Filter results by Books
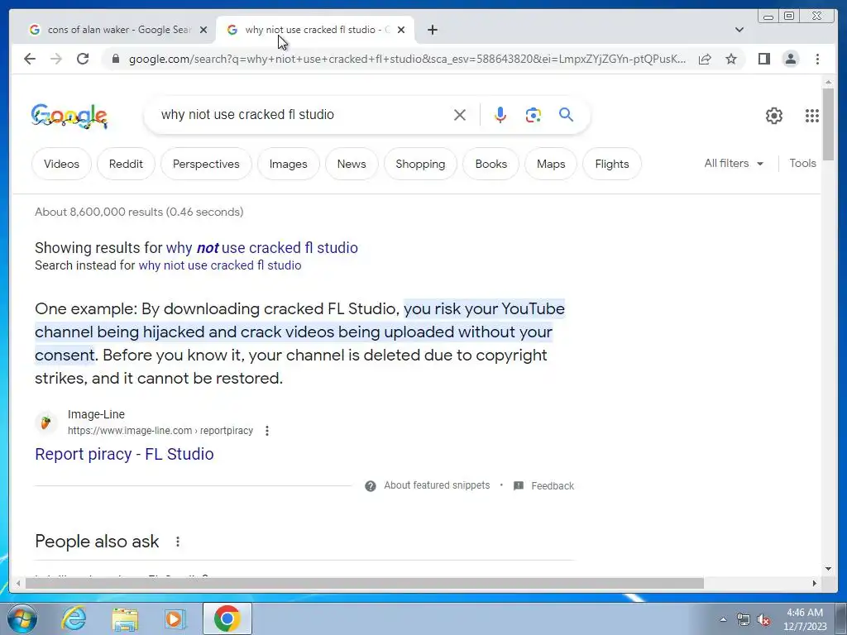Image resolution: width=847 pixels, height=635 pixels. 491,164
